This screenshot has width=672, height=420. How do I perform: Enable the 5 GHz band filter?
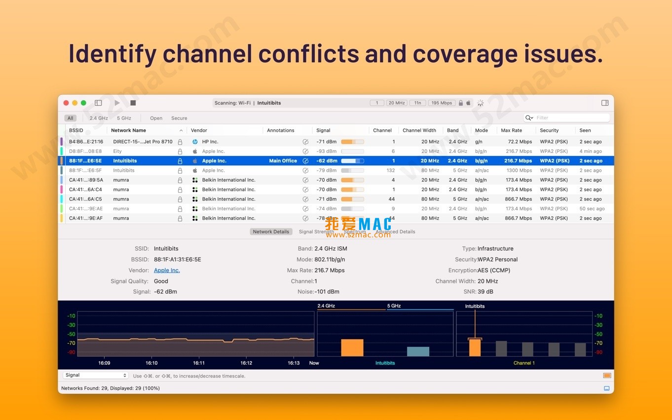pos(124,118)
